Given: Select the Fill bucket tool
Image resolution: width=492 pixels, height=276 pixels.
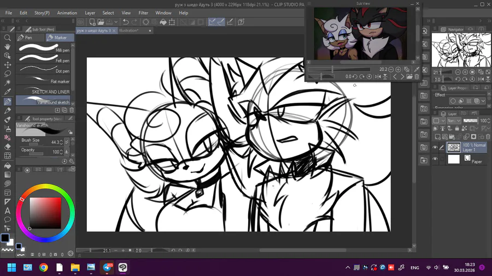Looking at the screenshot, I should point(8,165).
